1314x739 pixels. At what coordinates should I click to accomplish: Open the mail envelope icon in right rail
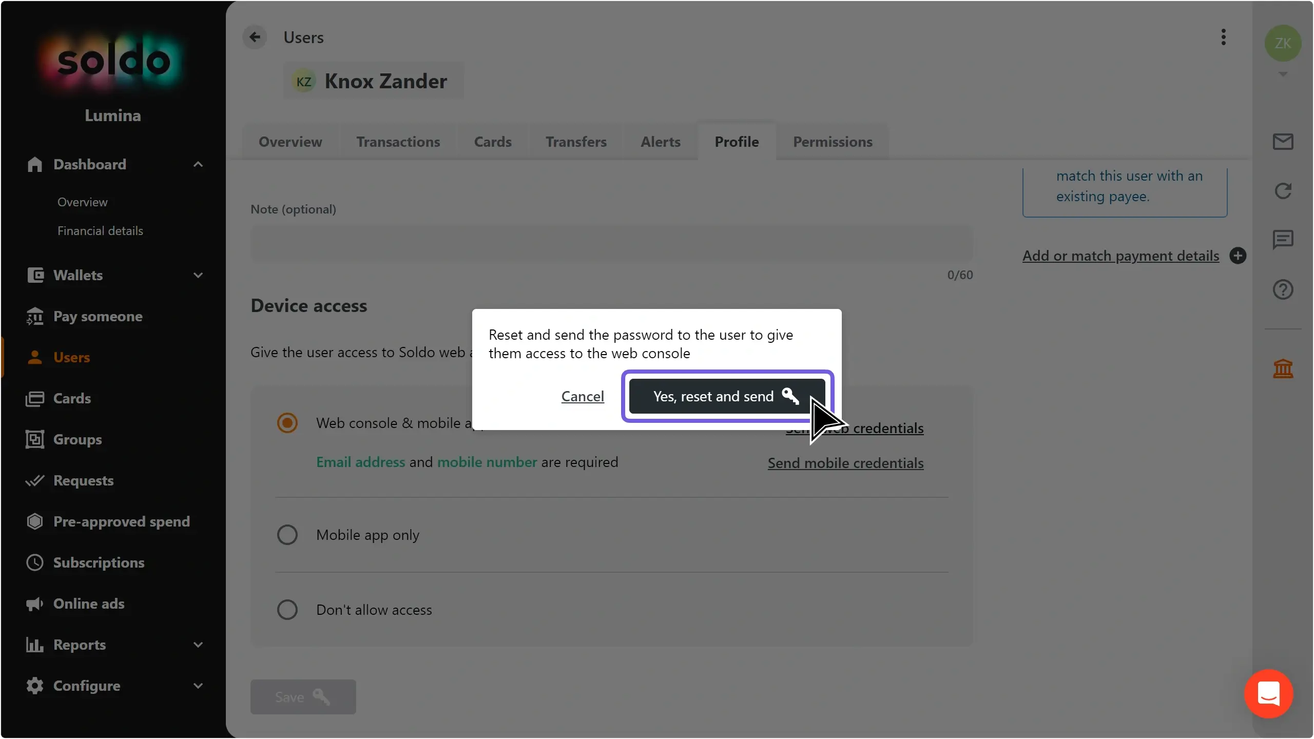(1283, 142)
